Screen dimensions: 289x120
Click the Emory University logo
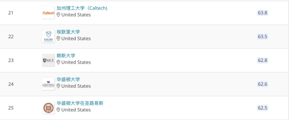(x=48, y=37)
